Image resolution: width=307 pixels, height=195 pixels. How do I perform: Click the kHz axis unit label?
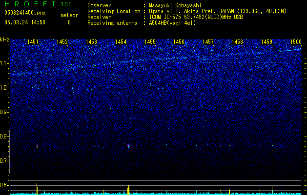[x=4, y=39]
